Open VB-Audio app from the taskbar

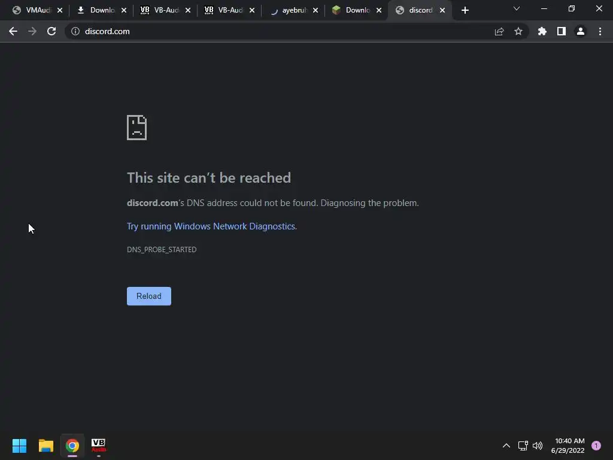tap(99, 446)
